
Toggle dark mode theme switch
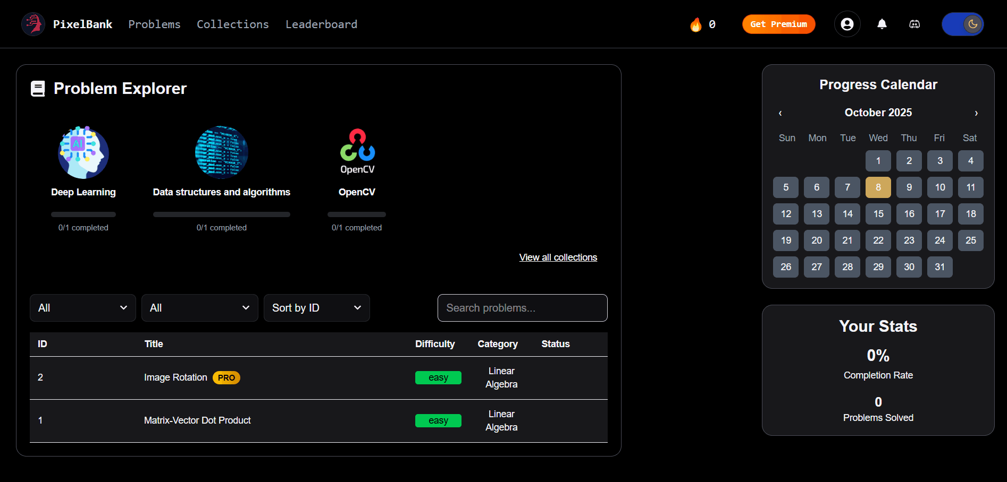[962, 24]
